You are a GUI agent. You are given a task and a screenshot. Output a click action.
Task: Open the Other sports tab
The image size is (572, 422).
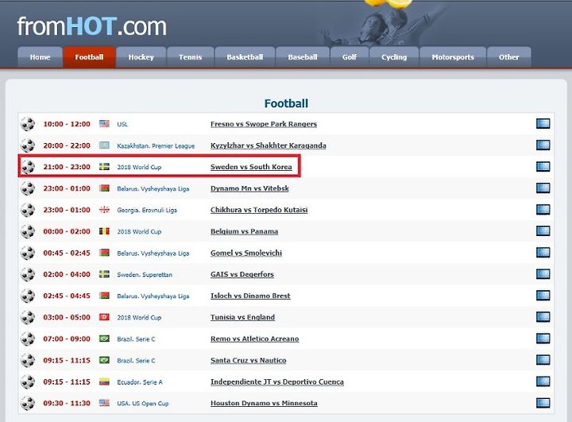[509, 57]
